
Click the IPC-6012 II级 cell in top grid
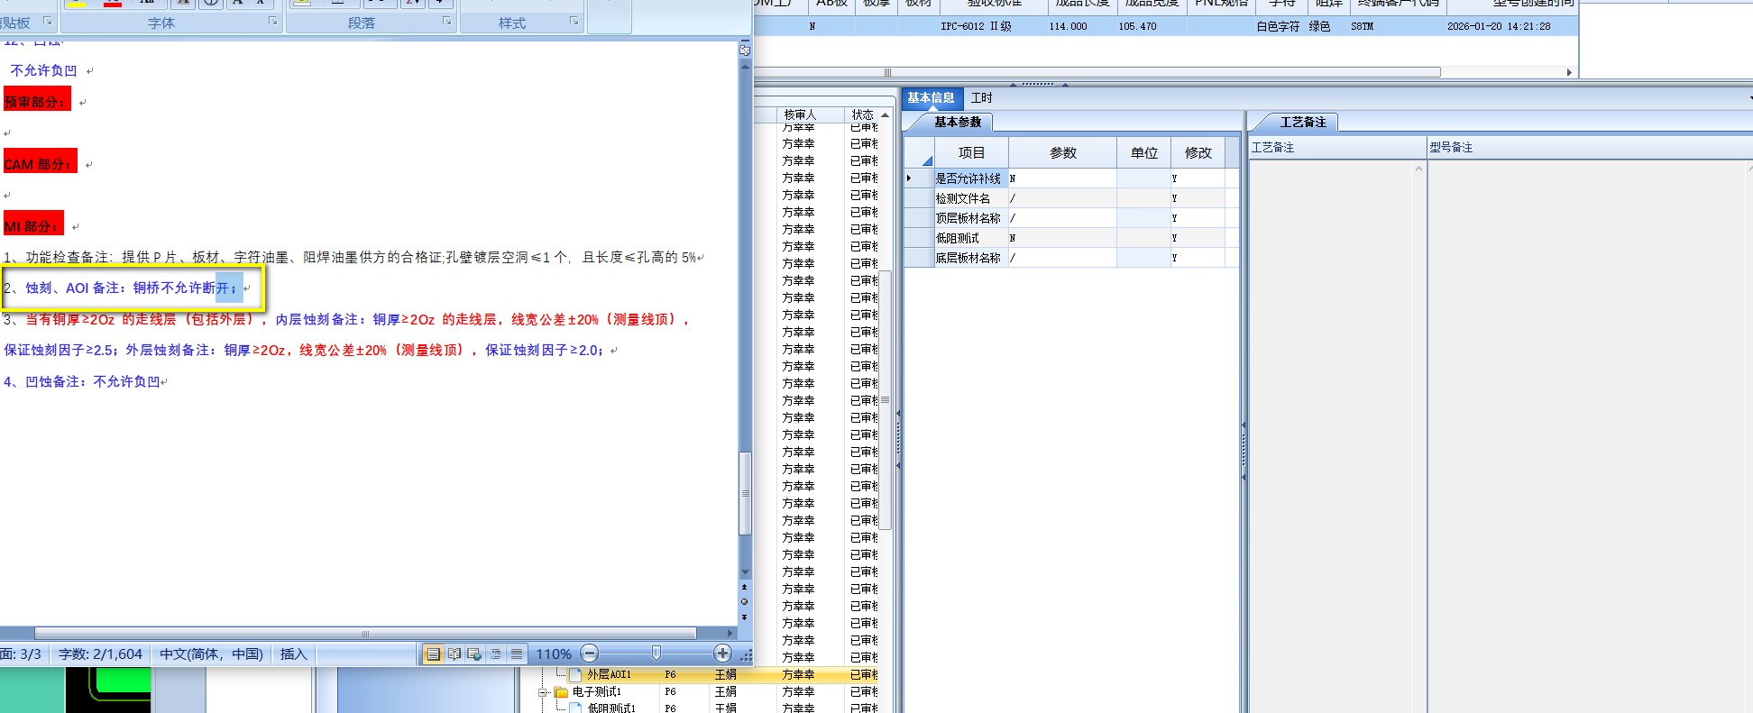tap(975, 27)
